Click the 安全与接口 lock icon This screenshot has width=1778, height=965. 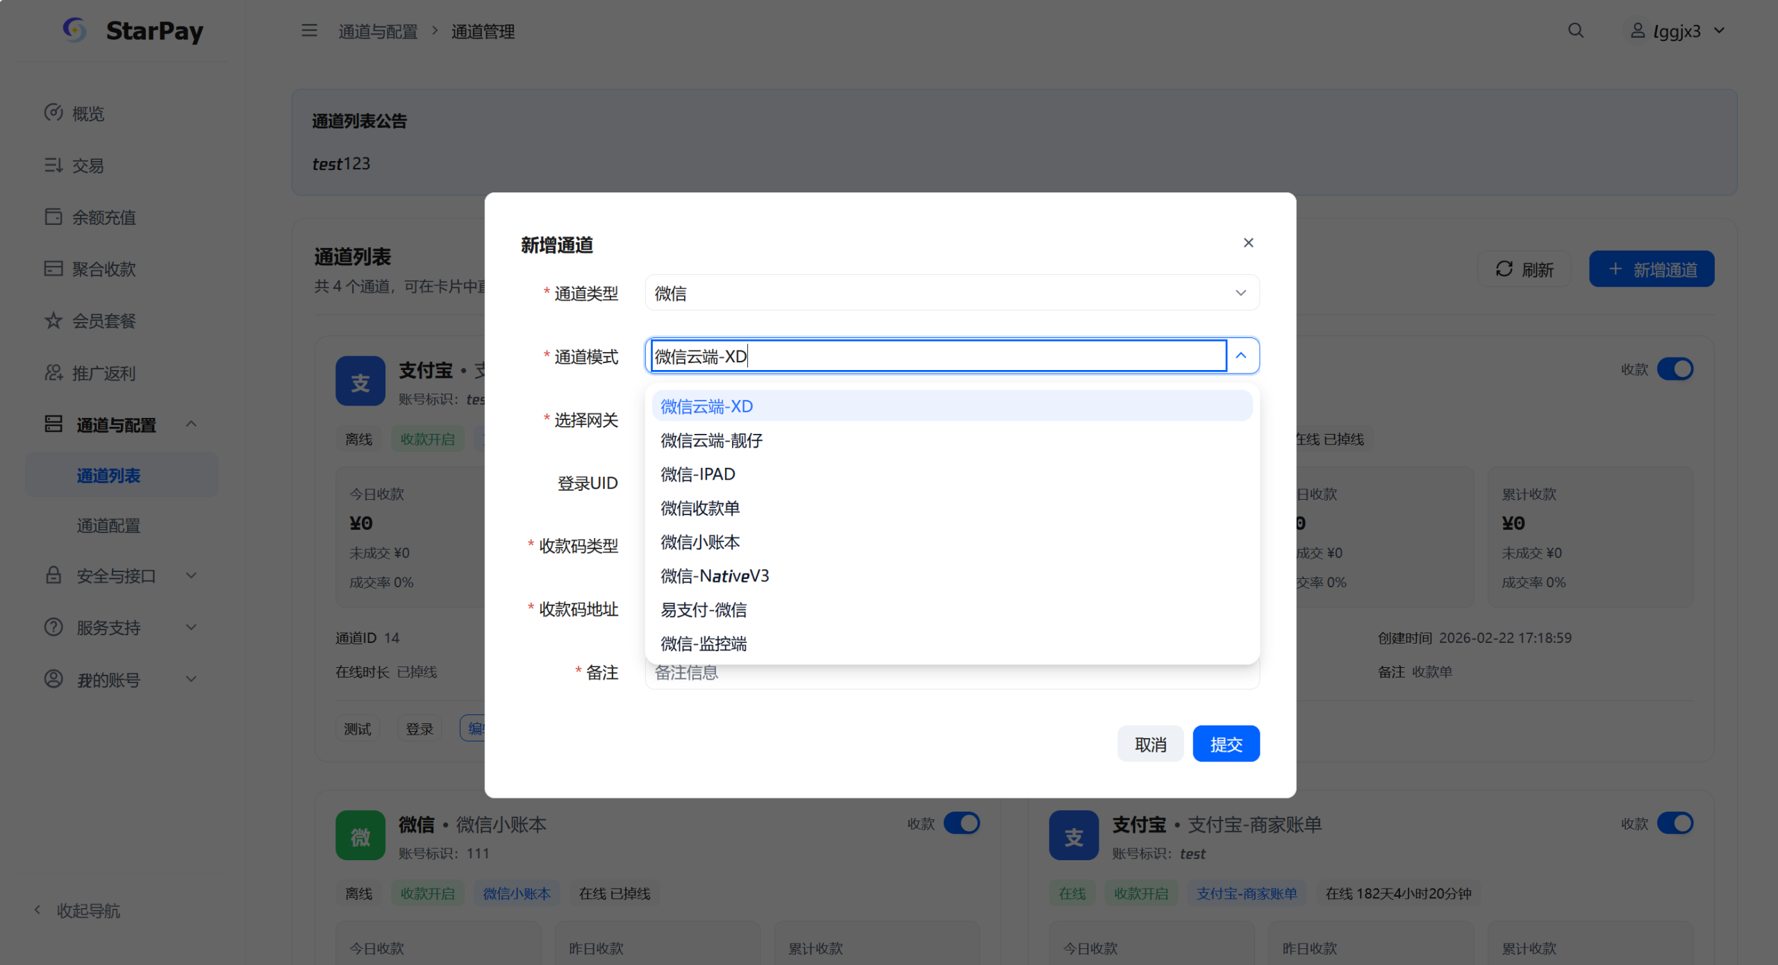tap(53, 575)
